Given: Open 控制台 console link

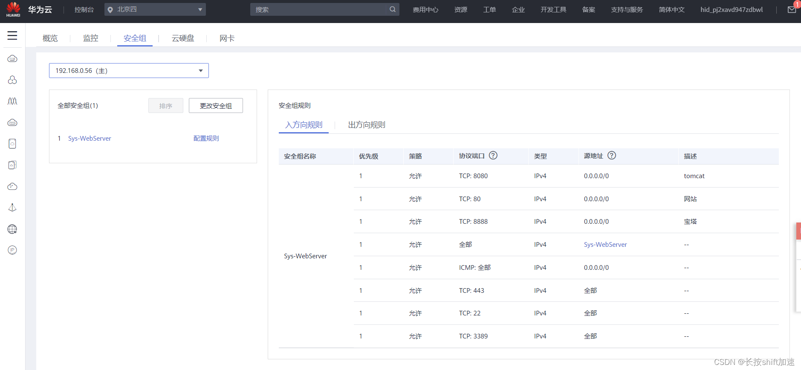Looking at the screenshot, I should tap(84, 9).
